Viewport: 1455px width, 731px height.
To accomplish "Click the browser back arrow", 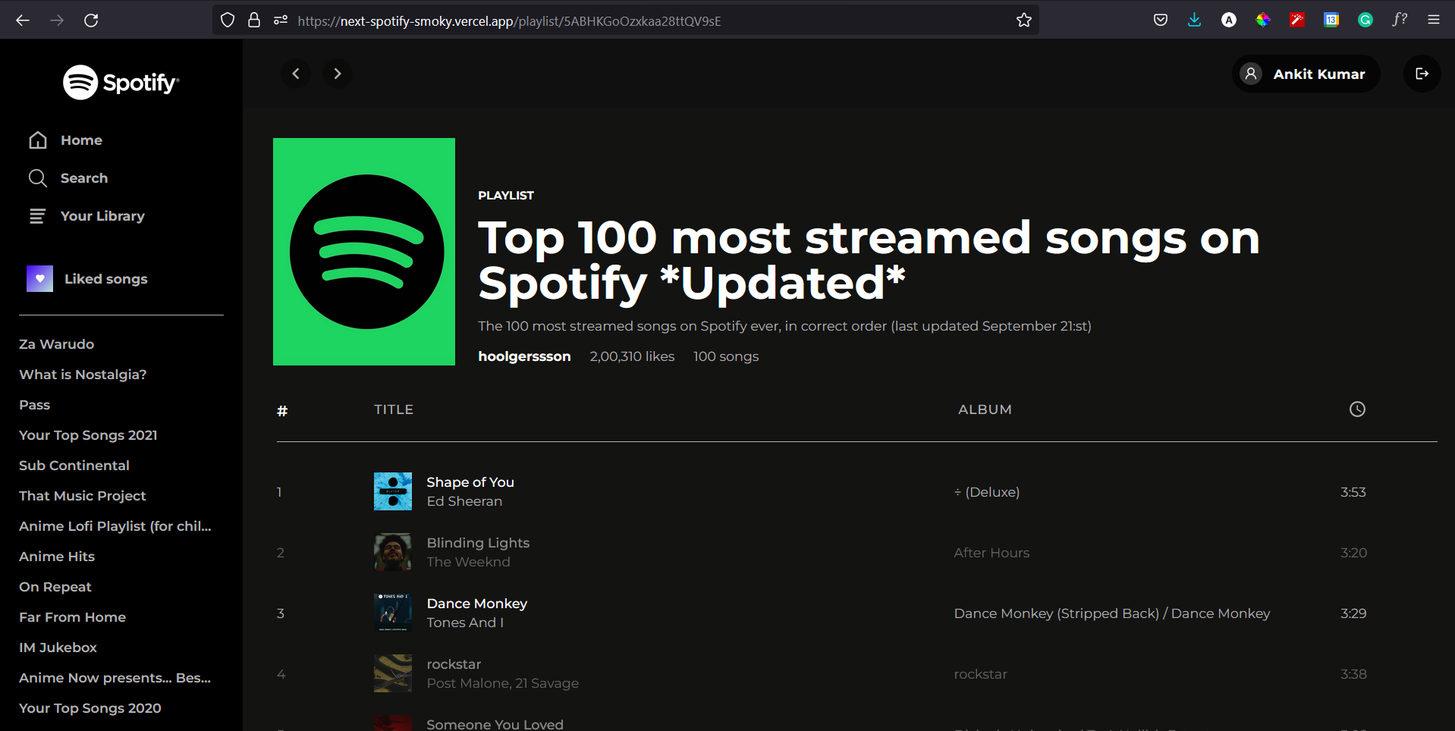I will coord(23,20).
